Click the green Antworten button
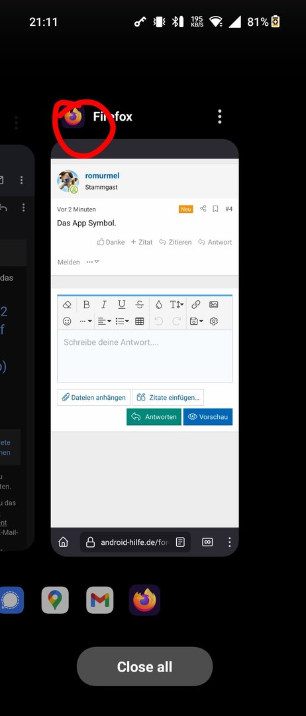Image resolution: width=306 pixels, height=716 pixels. 154,417
